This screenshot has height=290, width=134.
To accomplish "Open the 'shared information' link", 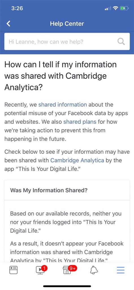I will pyautogui.click(x=62, y=105).
